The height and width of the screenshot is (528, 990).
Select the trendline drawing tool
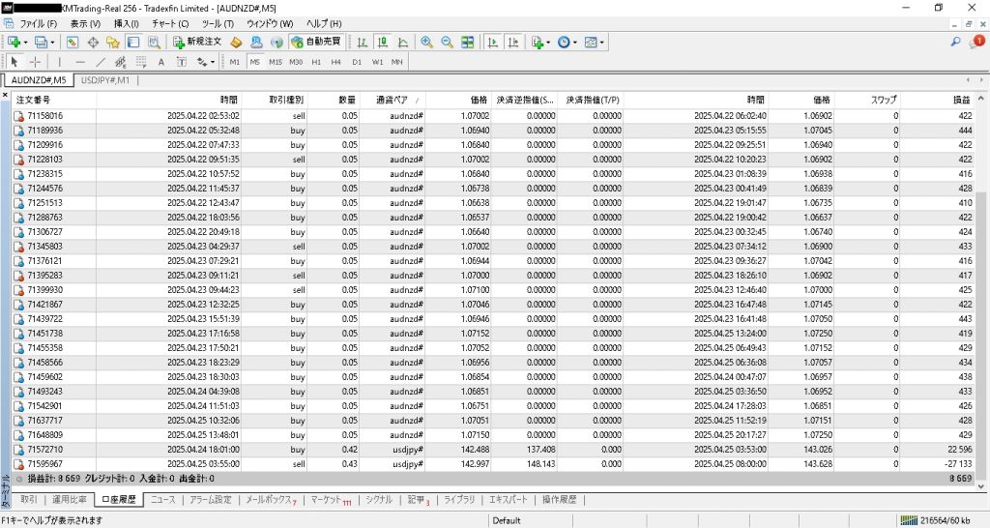(x=102, y=62)
